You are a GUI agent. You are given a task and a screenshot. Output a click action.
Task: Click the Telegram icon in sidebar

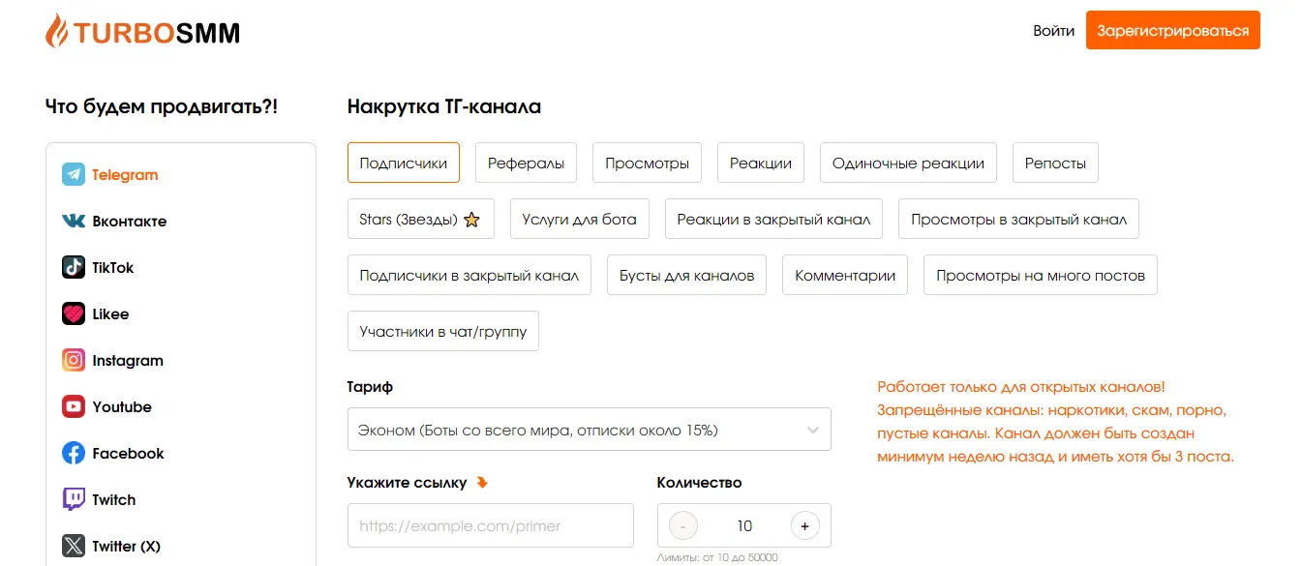pos(74,175)
